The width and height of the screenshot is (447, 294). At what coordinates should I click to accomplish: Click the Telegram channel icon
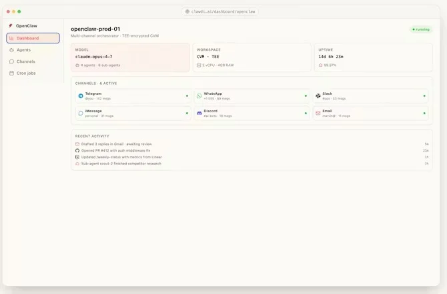(x=81, y=96)
